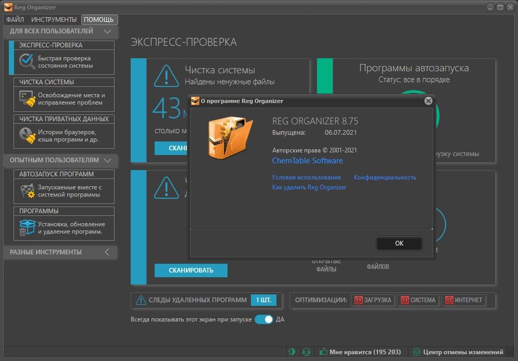
Task: Click the red power icon on СИСТЕМА
Action: pyautogui.click(x=405, y=300)
